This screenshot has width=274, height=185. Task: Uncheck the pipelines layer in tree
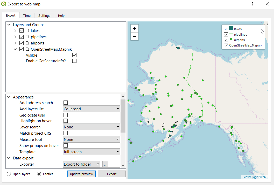coord(22,37)
